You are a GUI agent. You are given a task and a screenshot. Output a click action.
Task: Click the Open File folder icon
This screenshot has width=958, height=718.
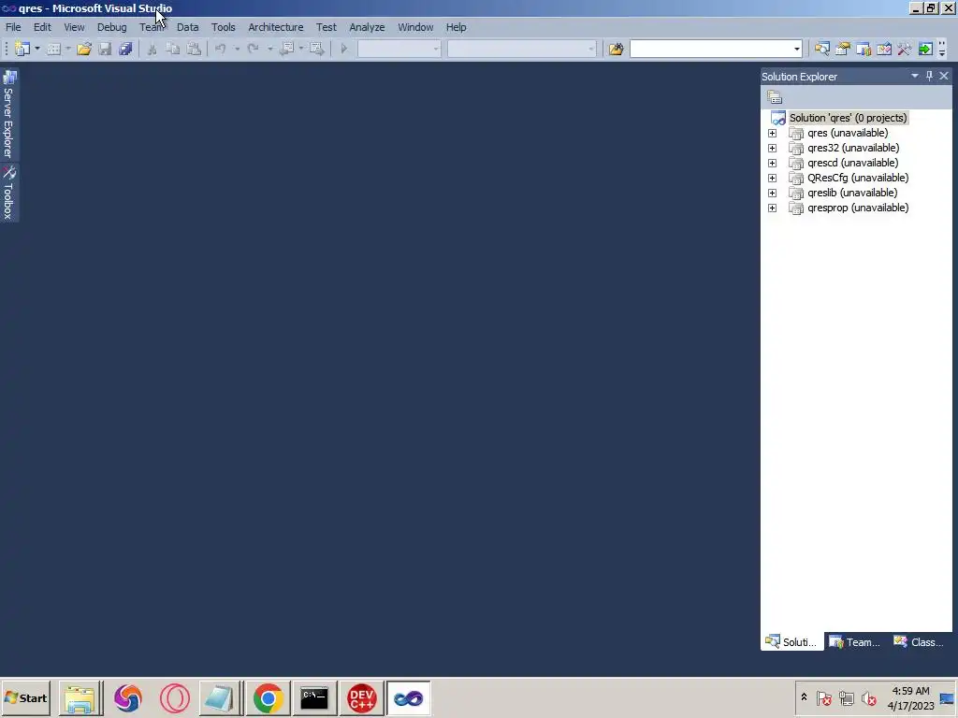(83, 49)
